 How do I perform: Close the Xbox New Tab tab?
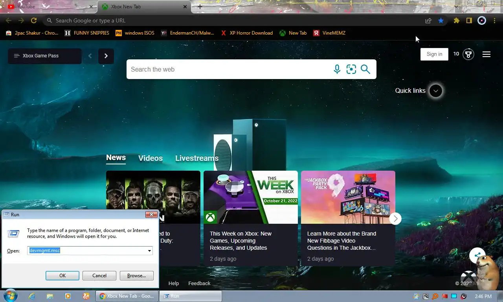185,7
